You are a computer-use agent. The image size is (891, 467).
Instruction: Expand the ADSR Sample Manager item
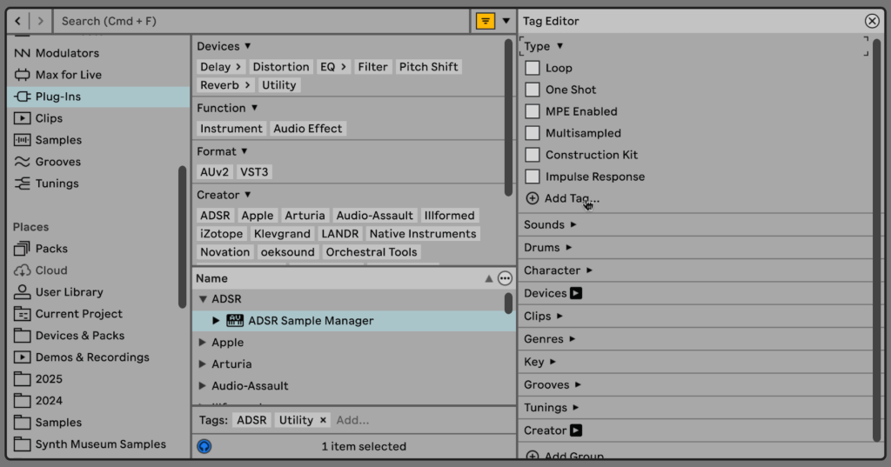pos(216,320)
